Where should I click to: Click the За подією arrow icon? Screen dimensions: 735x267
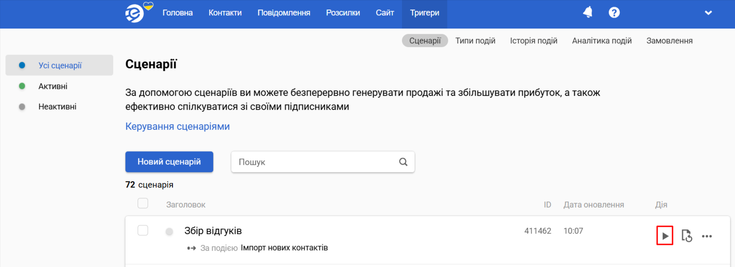[191, 248]
